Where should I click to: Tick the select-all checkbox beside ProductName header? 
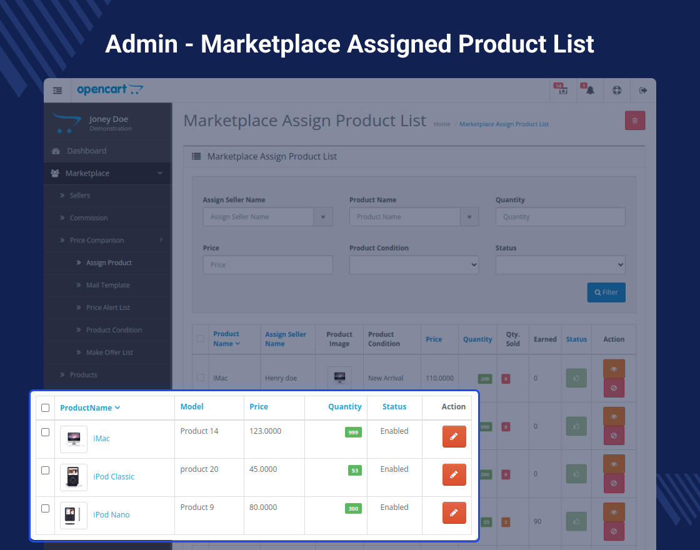(x=45, y=407)
